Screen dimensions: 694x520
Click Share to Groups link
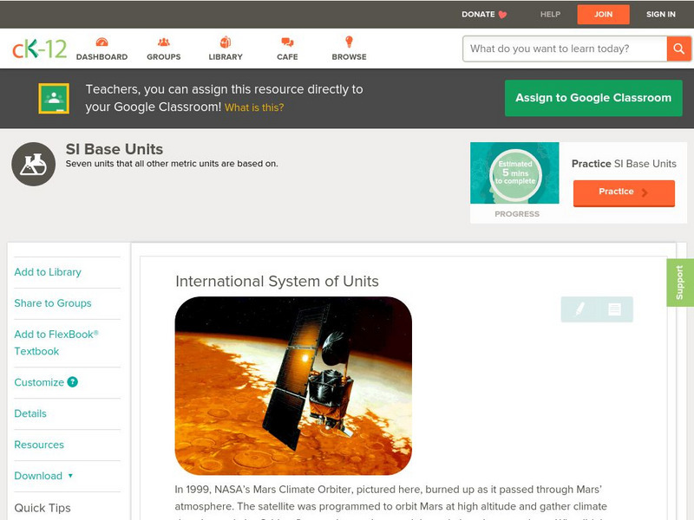pos(53,302)
